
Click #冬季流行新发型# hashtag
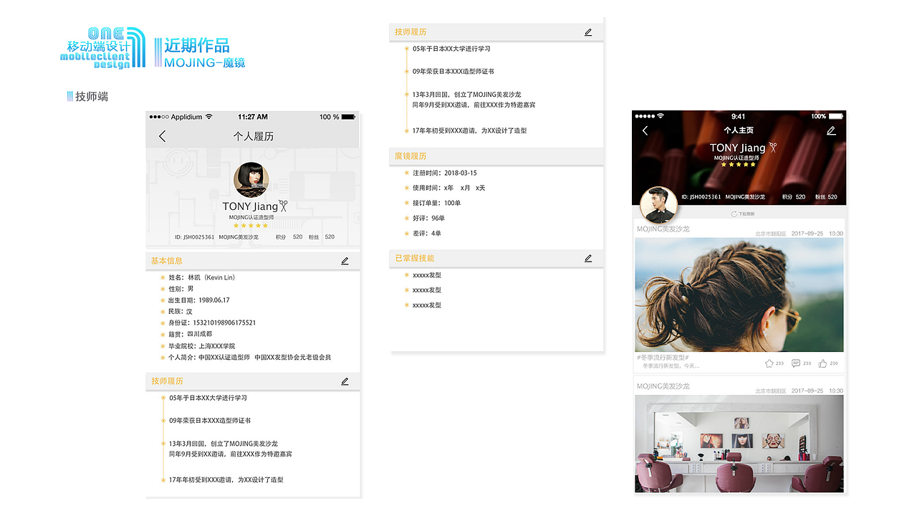[x=663, y=357]
